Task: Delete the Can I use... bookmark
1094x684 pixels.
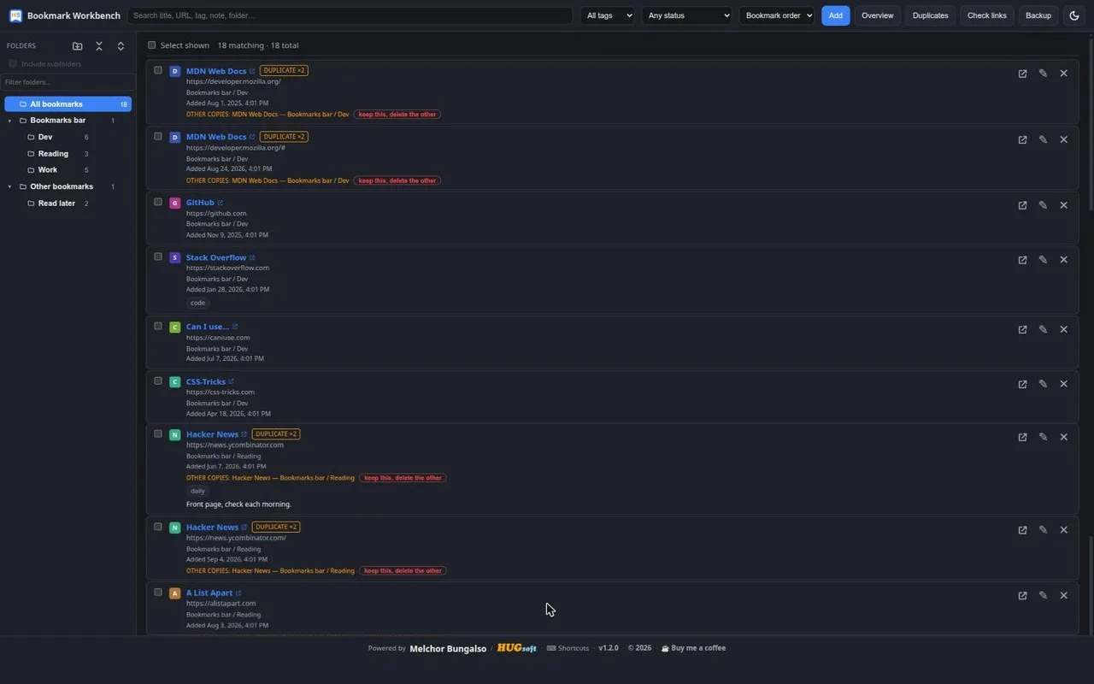Action: pos(1063,329)
